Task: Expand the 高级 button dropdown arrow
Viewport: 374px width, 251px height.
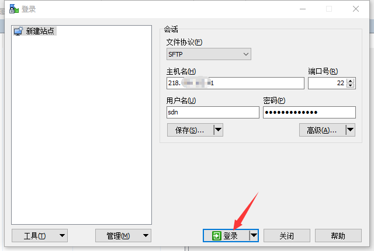Action: tap(351, 130)
